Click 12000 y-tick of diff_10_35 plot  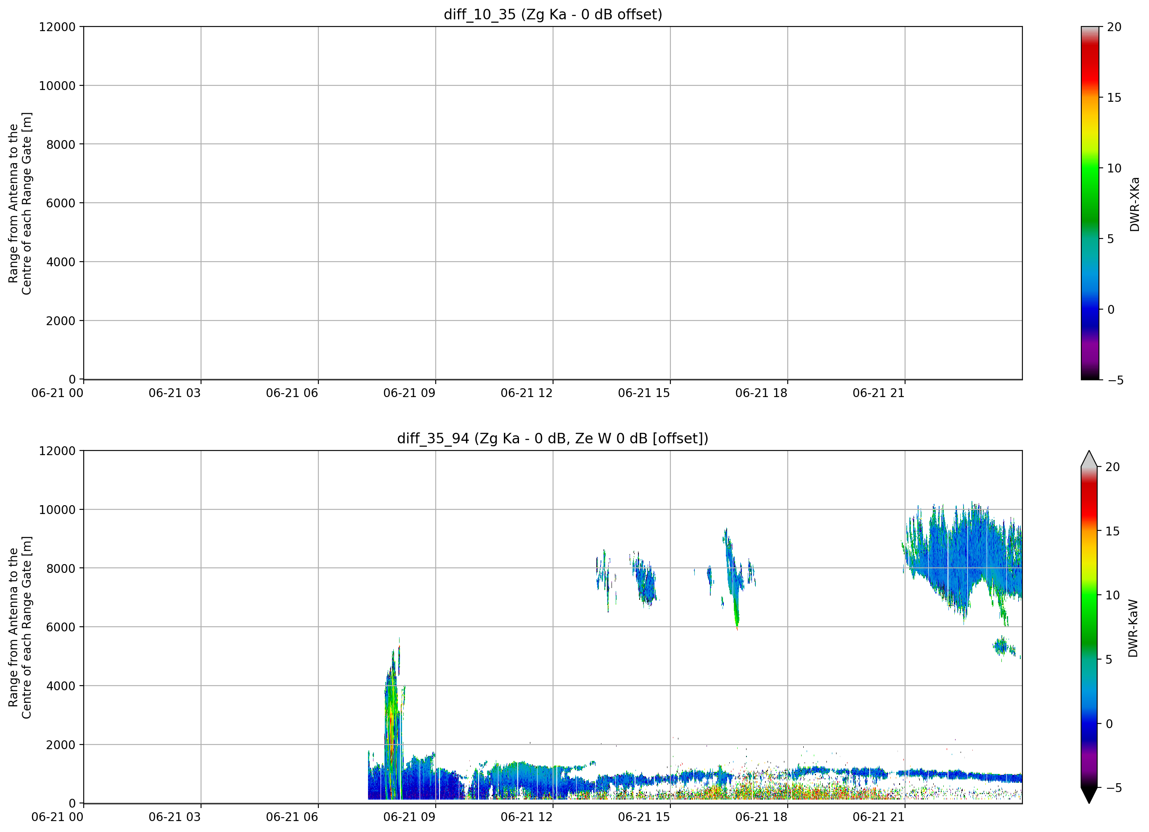[x=57, y=27]
